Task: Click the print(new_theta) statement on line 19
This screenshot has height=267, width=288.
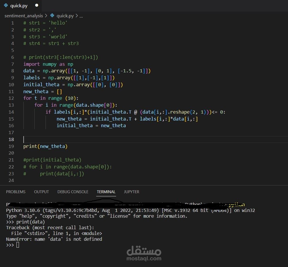Action: click(45, 146)
